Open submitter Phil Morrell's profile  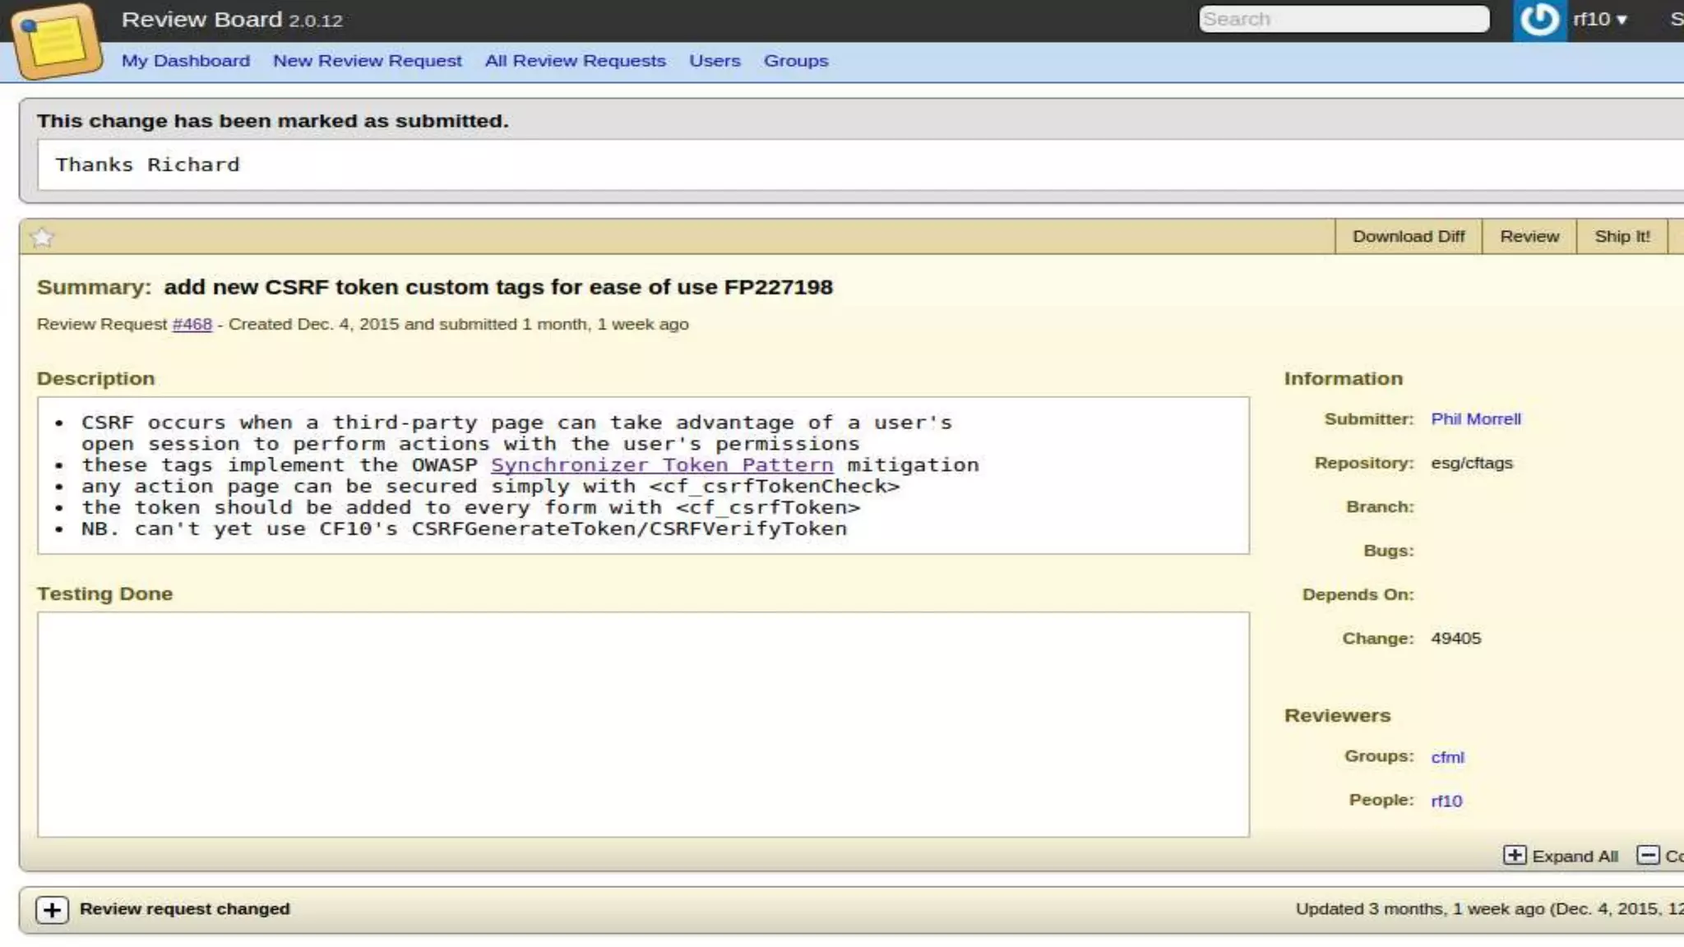pyautogui.click(x=1475, y=419)
